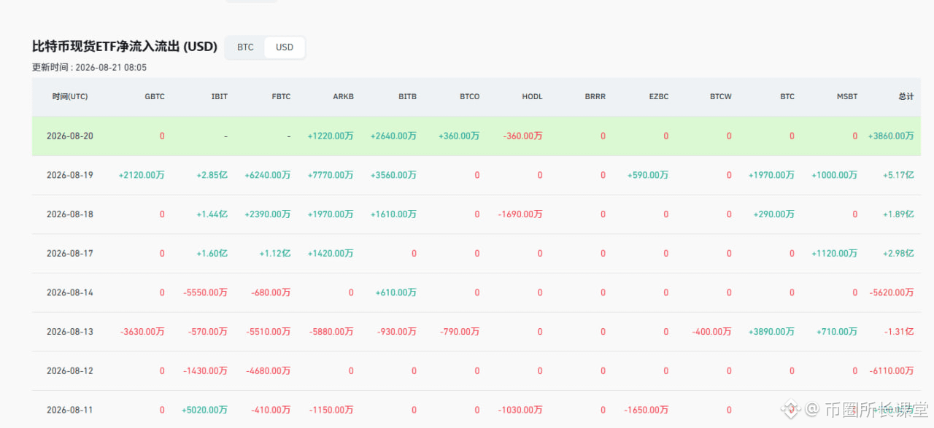The image size is (934, 428).
Task: Click the +1.60亿 IBIT value
Action: pyautogui.click(x=212, y=254)
